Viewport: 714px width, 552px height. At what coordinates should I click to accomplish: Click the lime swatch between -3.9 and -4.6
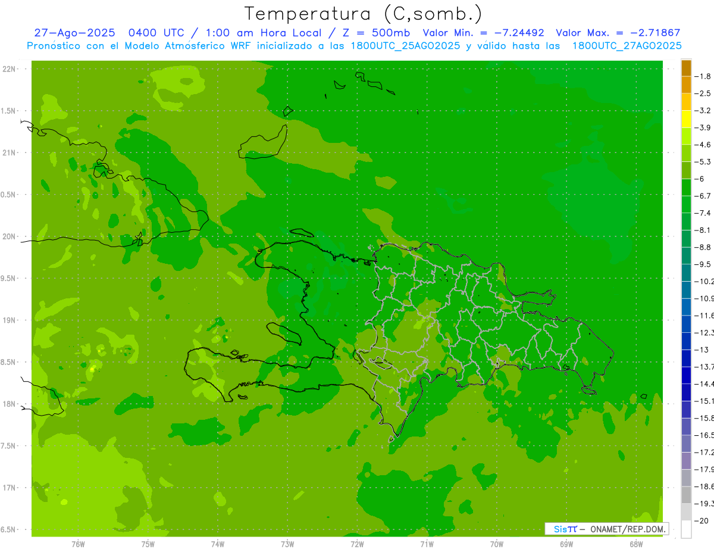(x=686, y=136)
